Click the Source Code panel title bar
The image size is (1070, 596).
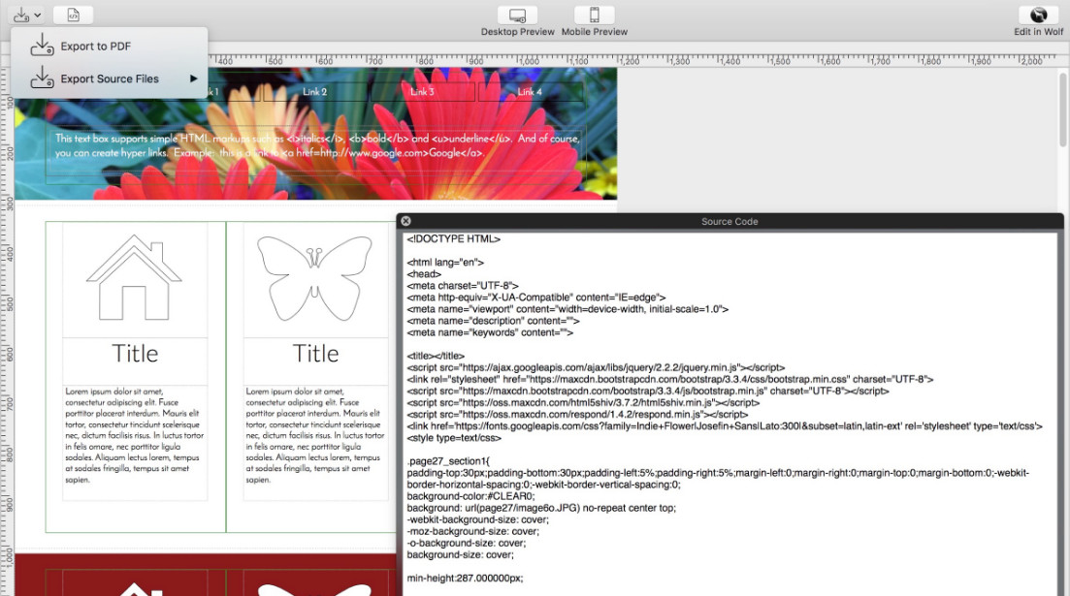(730, 221)
